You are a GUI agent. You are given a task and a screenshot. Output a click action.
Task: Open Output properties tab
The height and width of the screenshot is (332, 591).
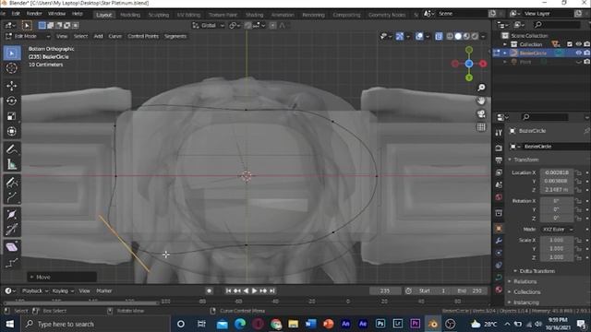tap(499, 160)
